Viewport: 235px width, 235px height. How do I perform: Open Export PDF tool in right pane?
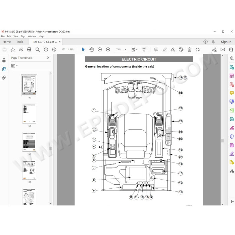click(232, 67)
